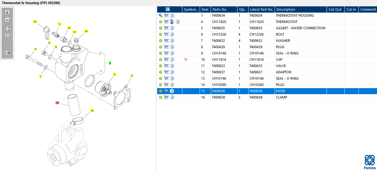Open info for THERMOSTAT HOUSING
Viewport: 377px width, 170px height.
(172, 15)
